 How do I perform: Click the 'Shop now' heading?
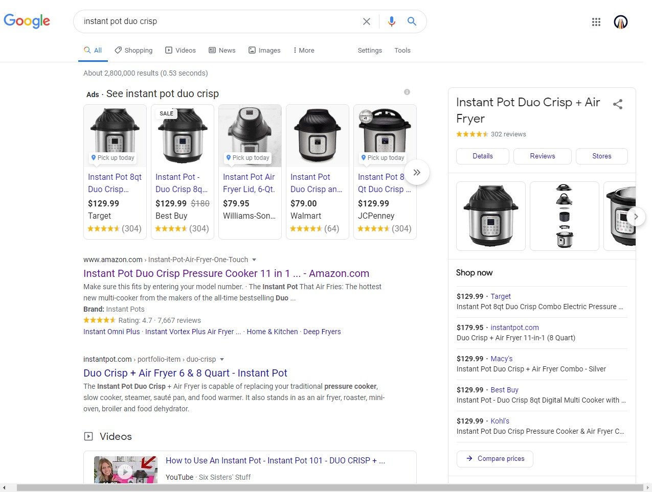click(x=475, y=273)
